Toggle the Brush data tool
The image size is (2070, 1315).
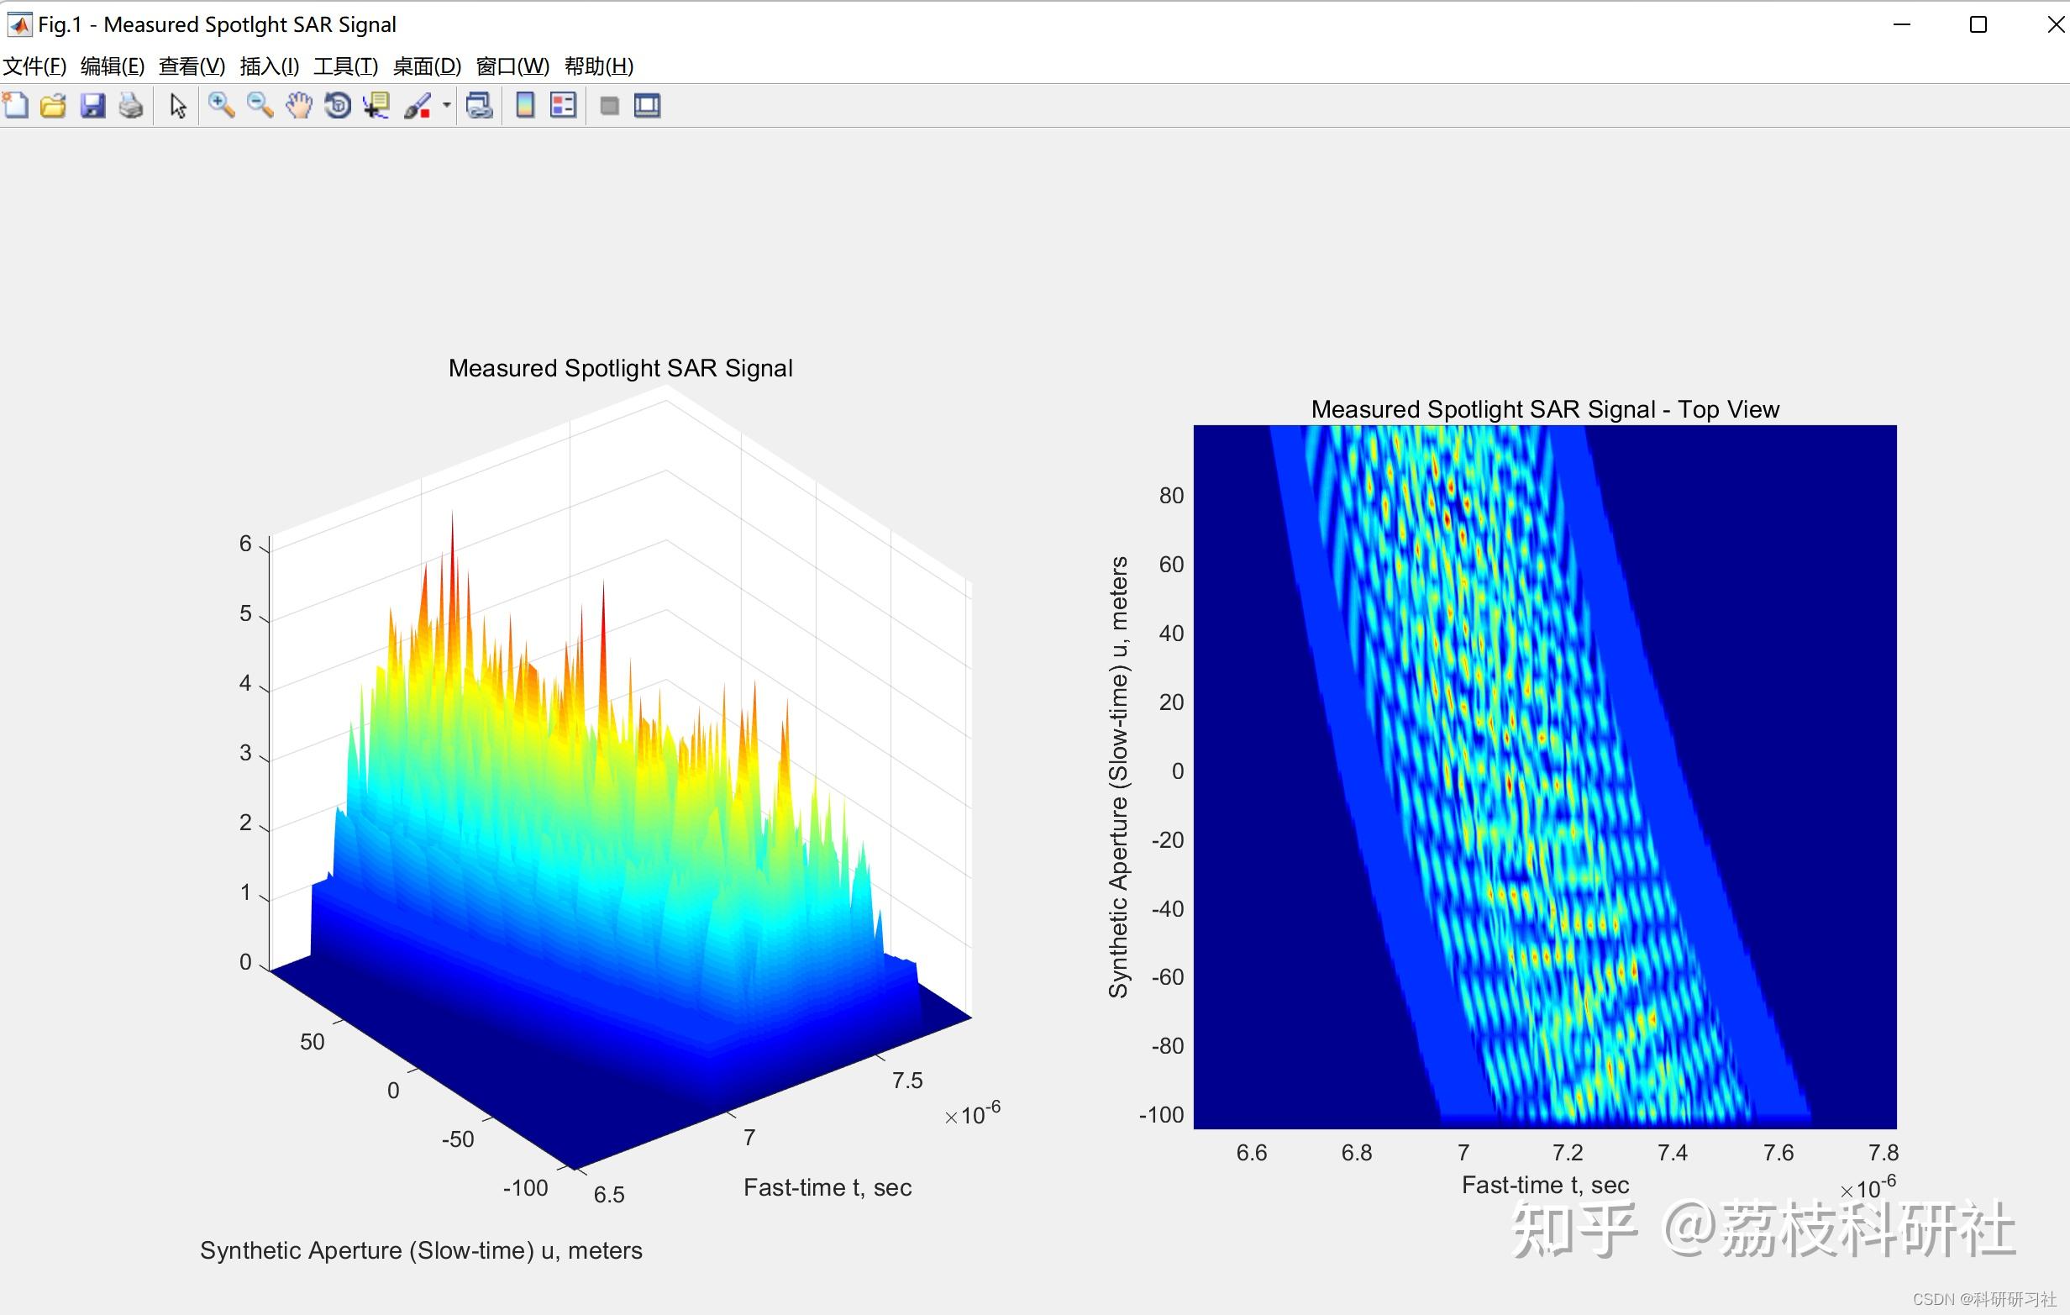417,106
